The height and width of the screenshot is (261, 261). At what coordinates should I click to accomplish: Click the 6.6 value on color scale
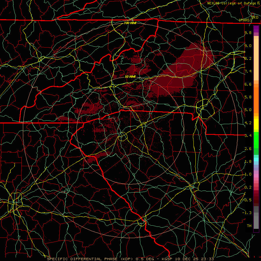point(248,84)
